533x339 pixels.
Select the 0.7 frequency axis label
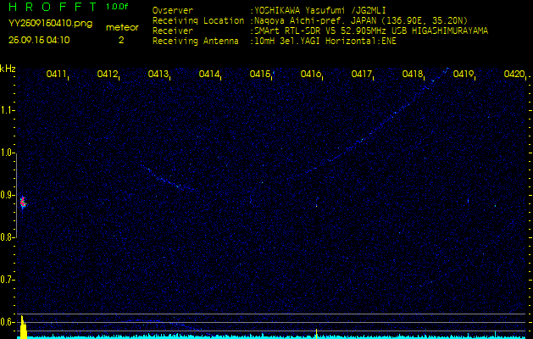click(x=8, y=279)
